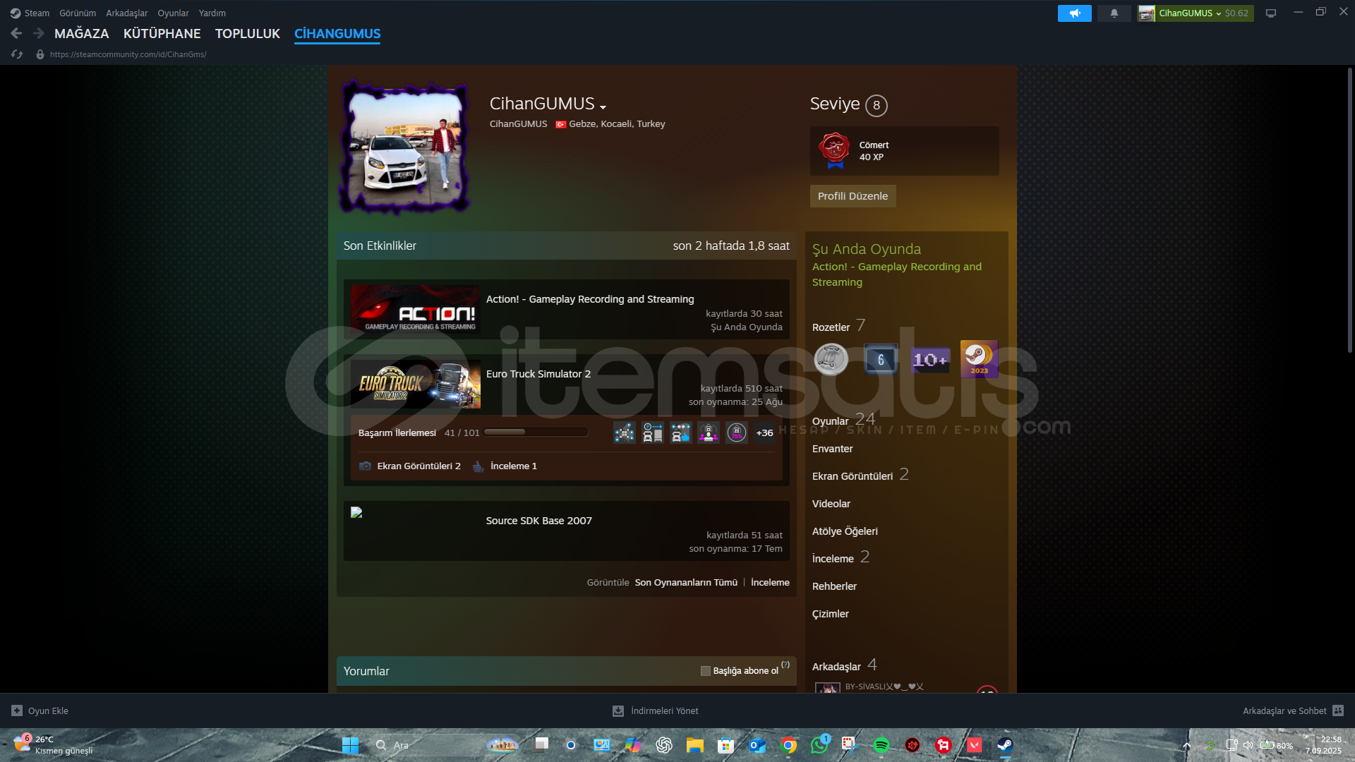Click the İnceleme link beside Son Oynananların Tümü

[770, 582]
